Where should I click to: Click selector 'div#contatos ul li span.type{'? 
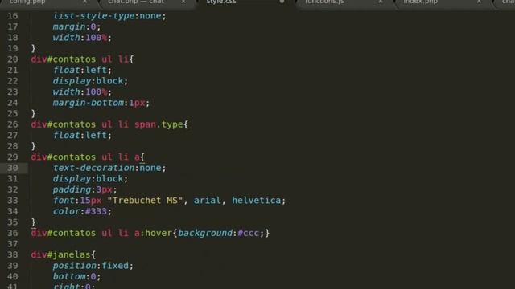point(109,124)
